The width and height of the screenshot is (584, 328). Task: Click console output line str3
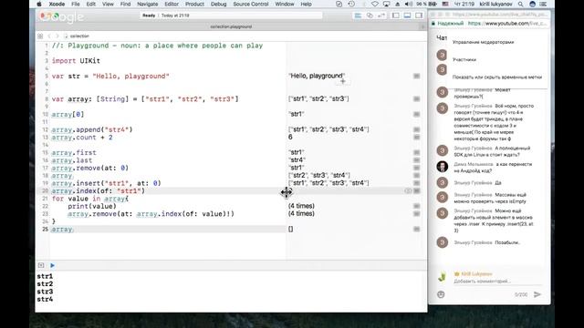point(45,292)
